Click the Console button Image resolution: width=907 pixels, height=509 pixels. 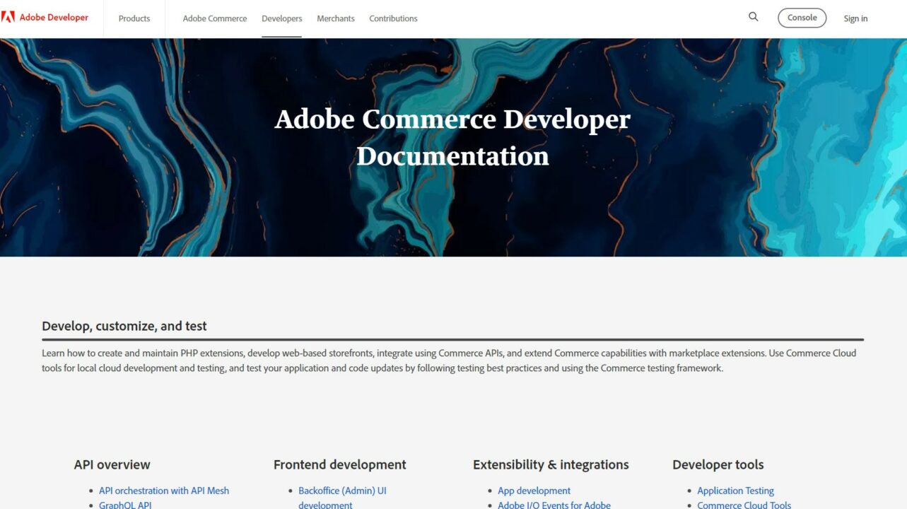(802, 18)
